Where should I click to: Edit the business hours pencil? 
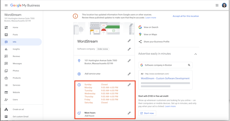129,85
